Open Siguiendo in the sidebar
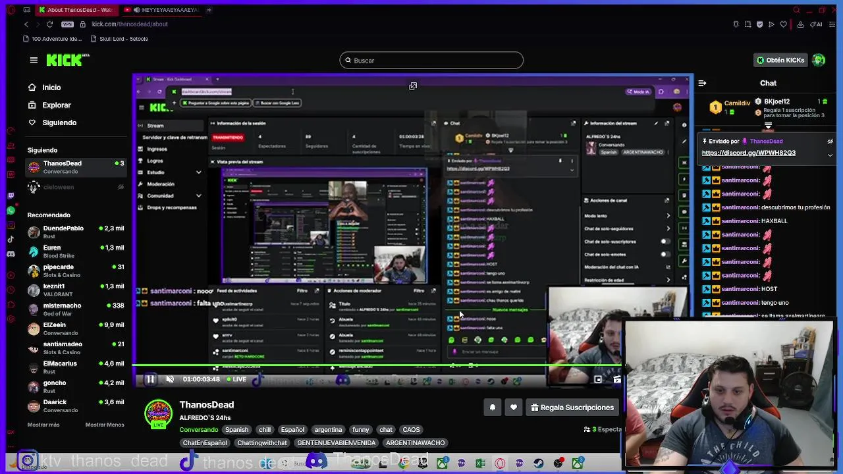Image resolution: width=843 pixels, height=474 pixels. (52, 122)
